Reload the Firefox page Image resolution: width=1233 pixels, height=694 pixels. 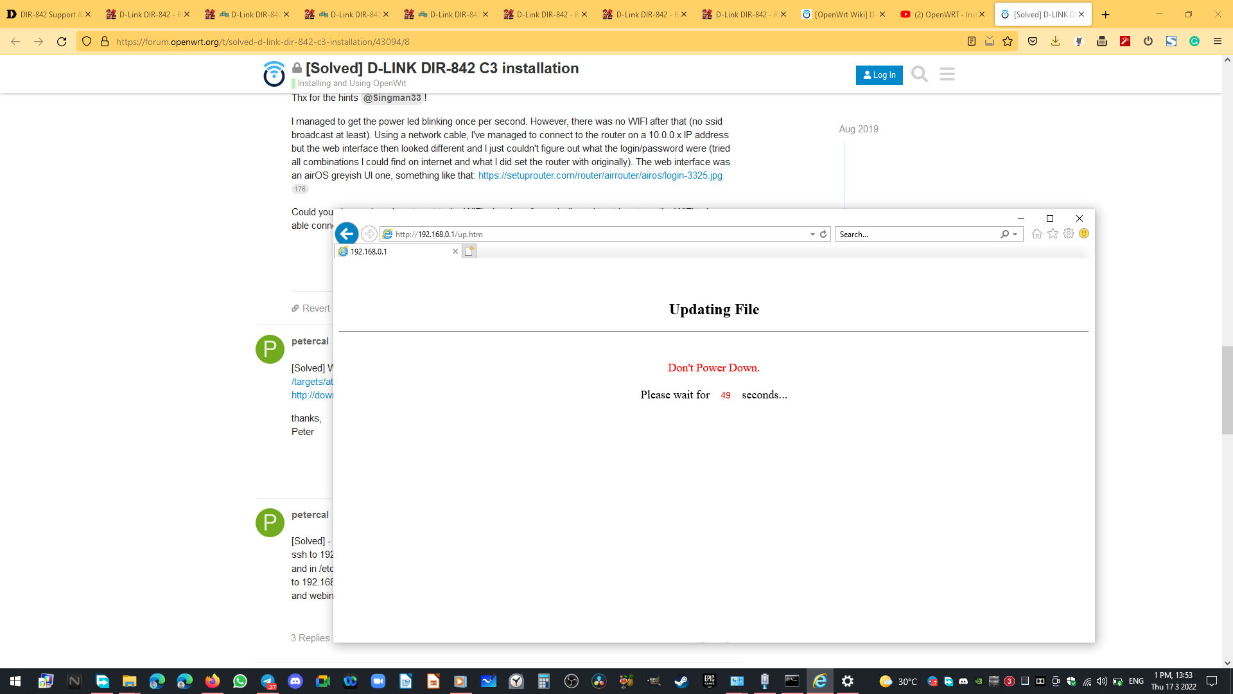62,42
